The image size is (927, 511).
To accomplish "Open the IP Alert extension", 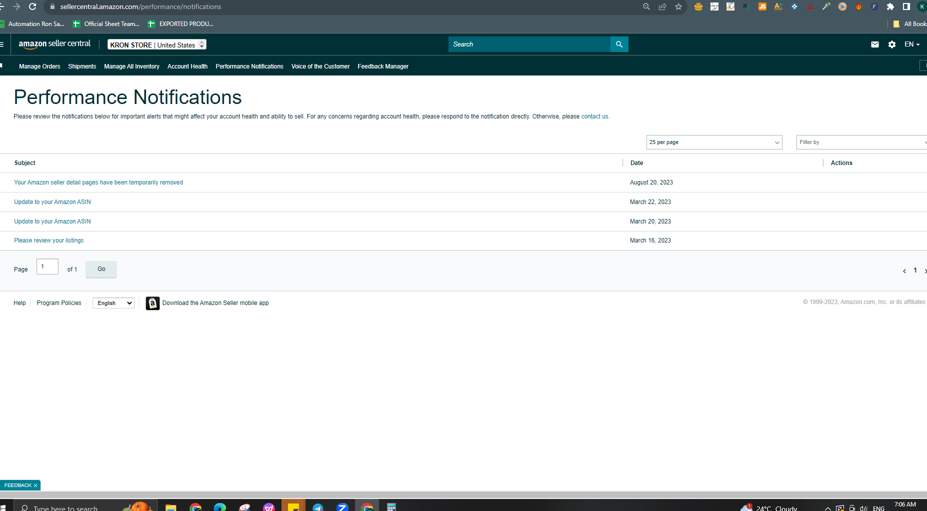I will [x=810, y=6].
